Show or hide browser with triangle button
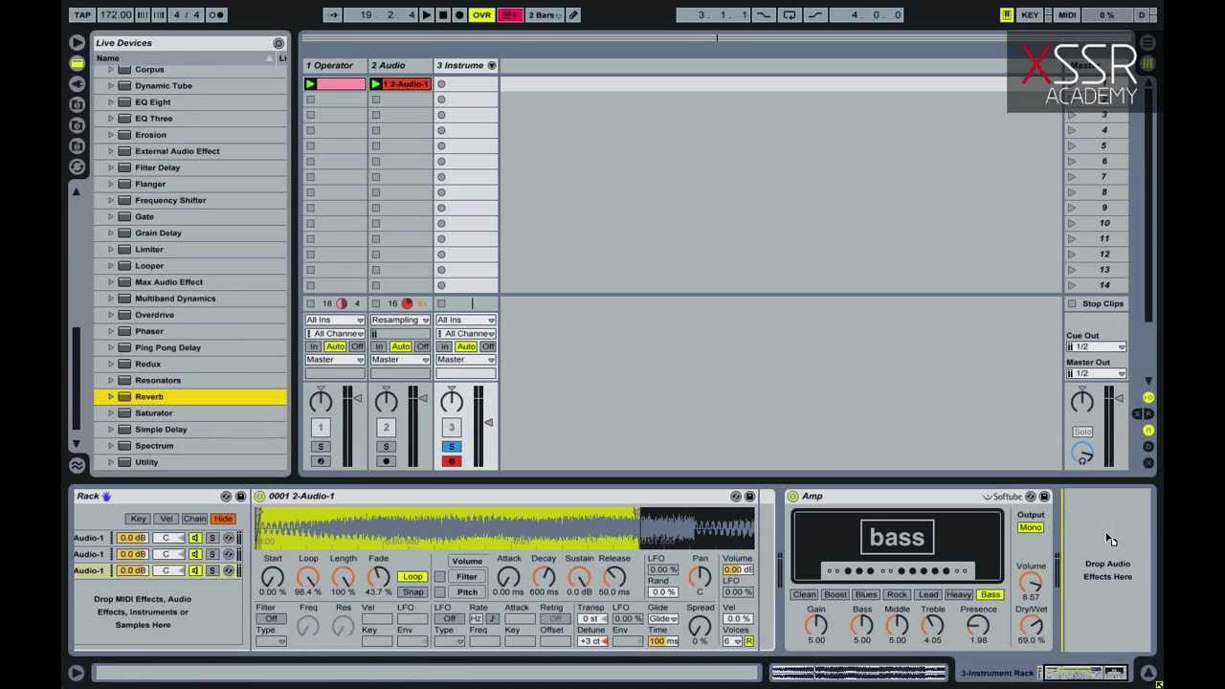Viewport: 1225px width, 689px height. click(77, 42)
